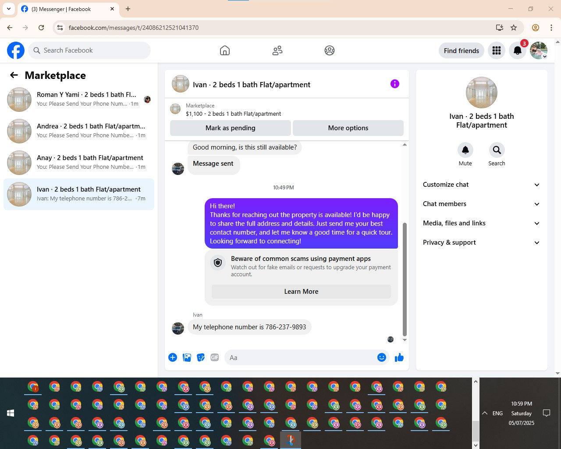Open a new browser tab
561x449 pixels.
pyautogui.click(x=128, y=9)
